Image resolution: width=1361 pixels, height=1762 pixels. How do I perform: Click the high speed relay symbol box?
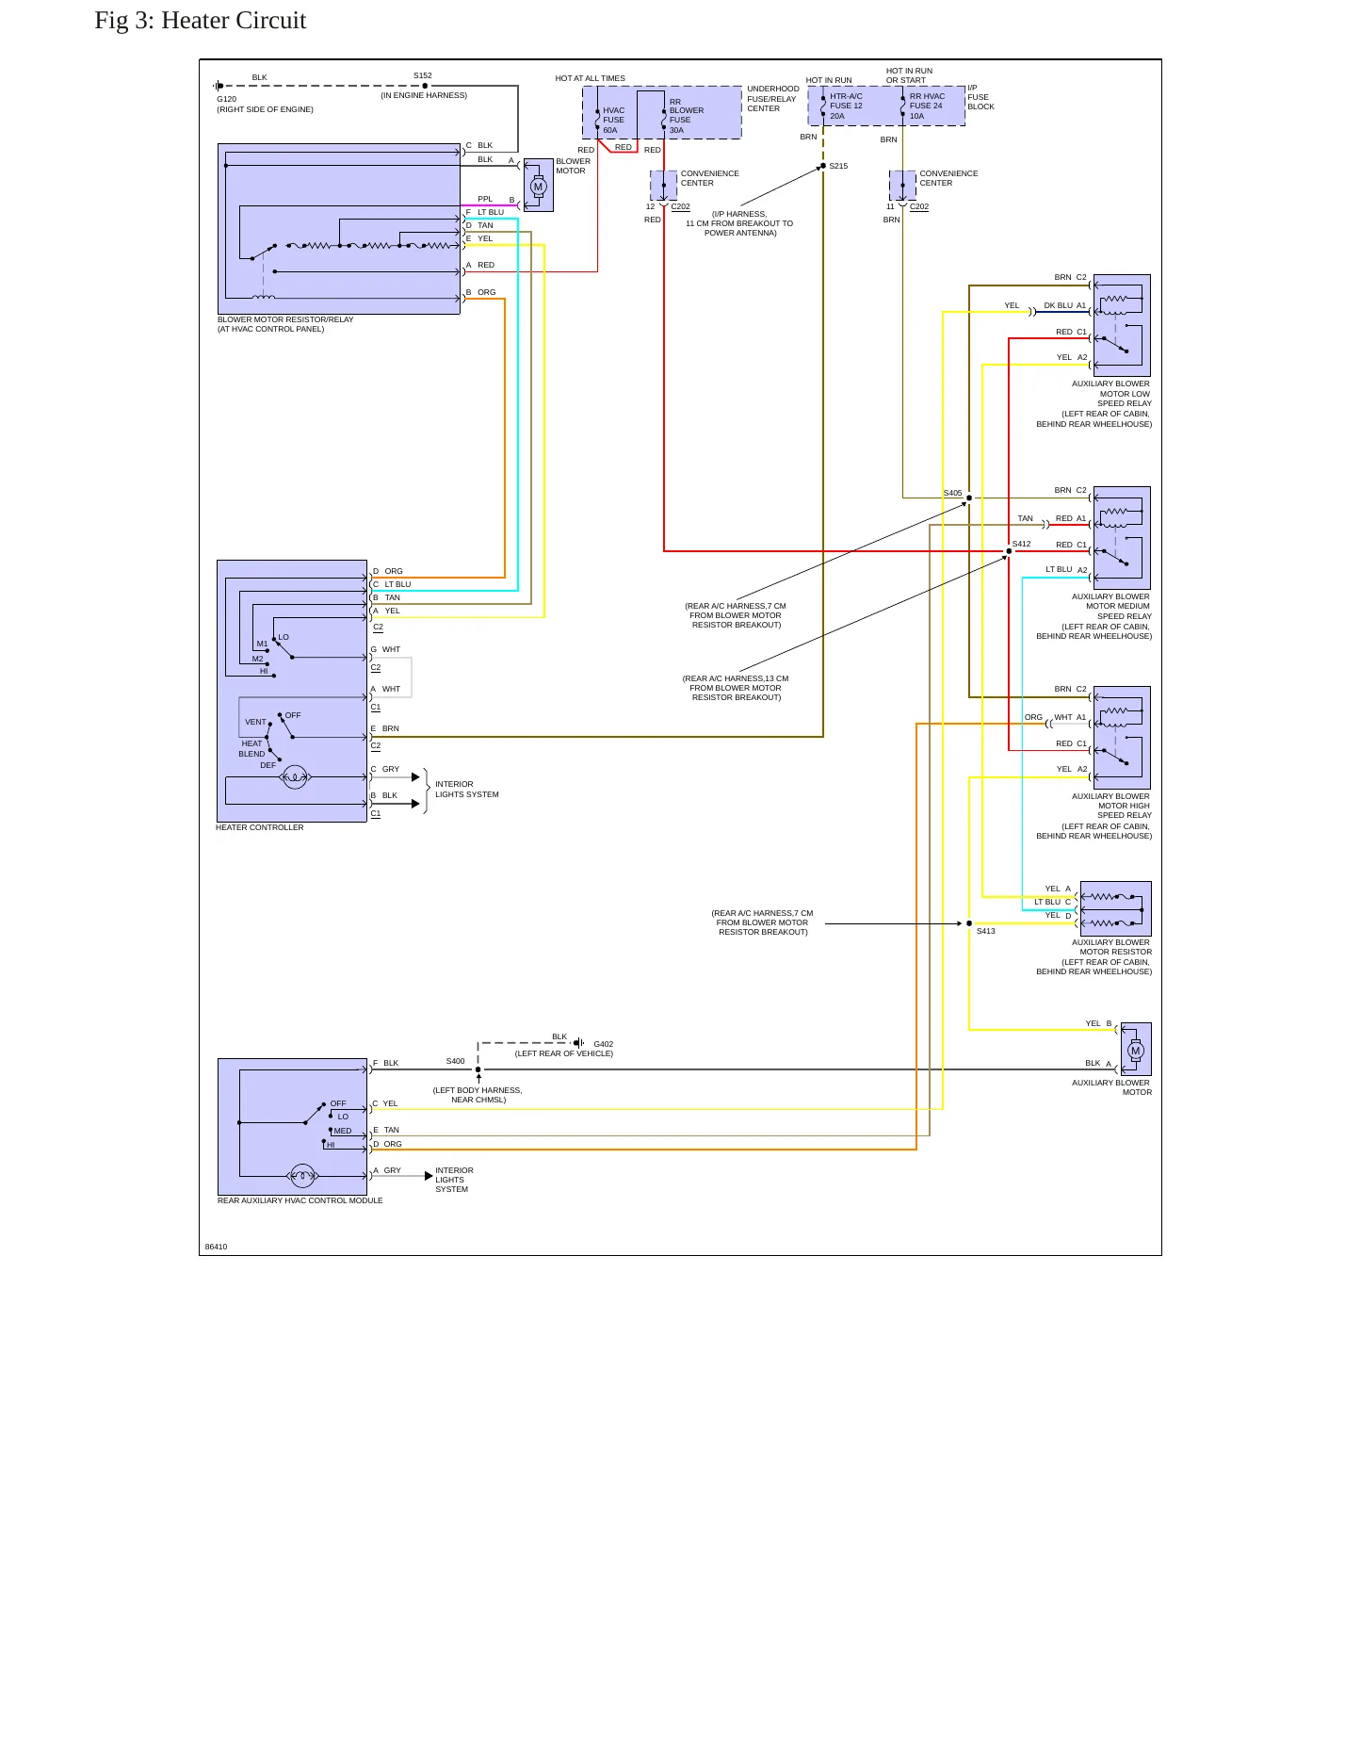point(1122,738)
